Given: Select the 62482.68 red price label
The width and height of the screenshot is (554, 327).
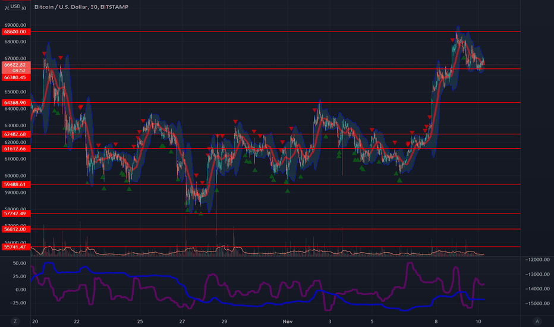Looking at the screenshot, I should coord(16,134).
